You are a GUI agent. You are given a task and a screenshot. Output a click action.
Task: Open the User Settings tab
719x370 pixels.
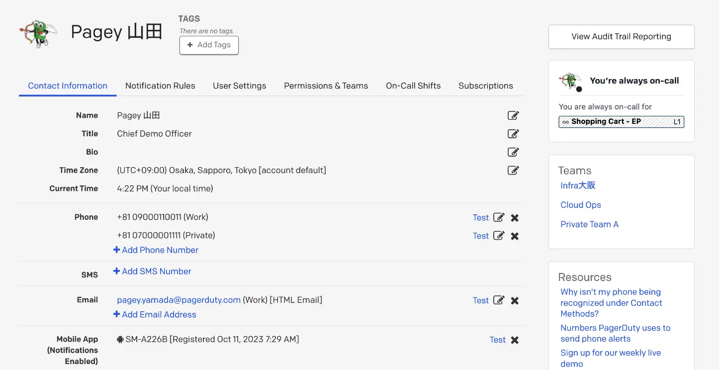coord(240,86)
